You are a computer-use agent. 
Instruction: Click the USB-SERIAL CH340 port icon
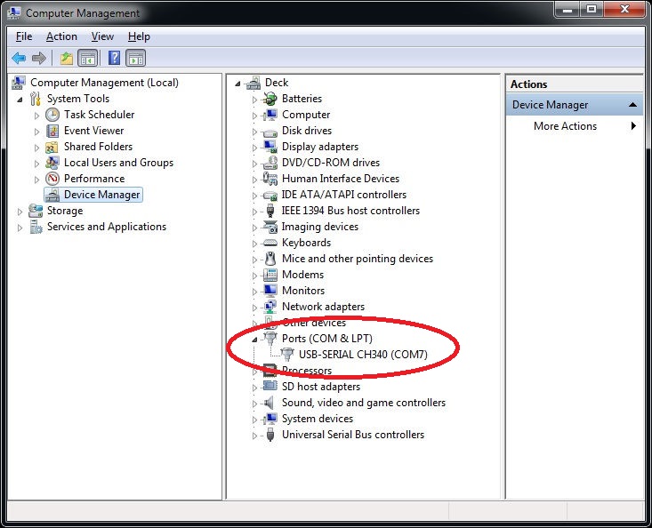pos(287,355)
